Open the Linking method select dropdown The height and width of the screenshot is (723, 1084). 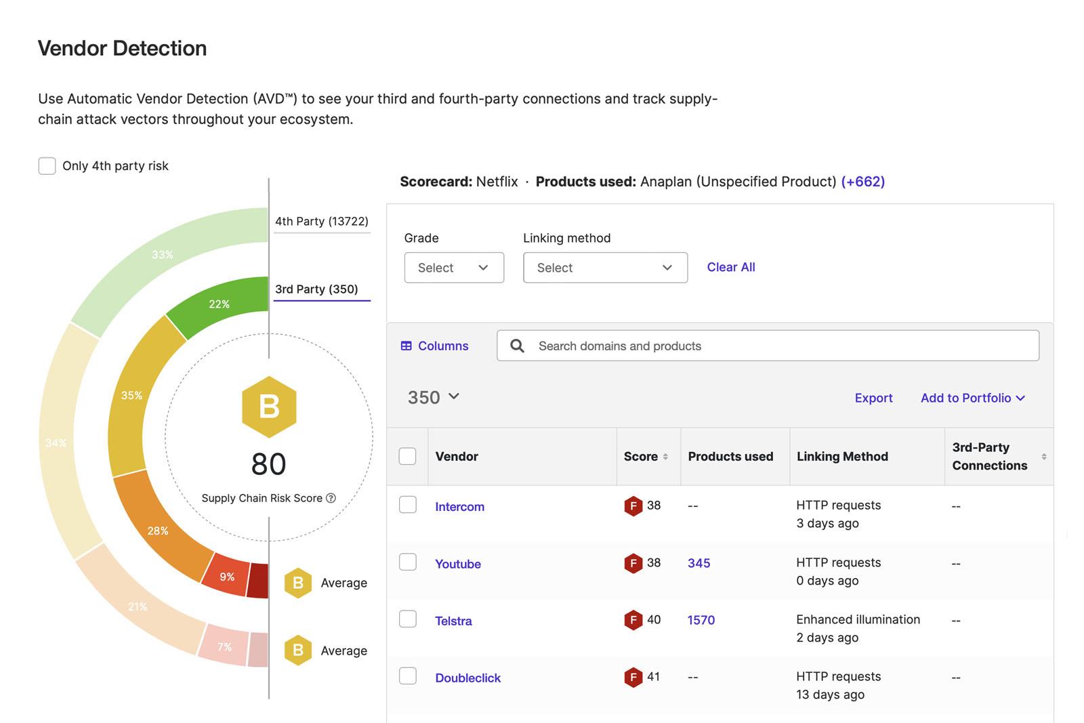tap(605, 268)
